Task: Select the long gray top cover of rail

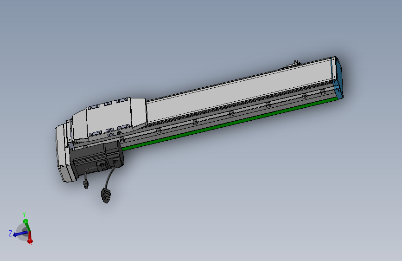Action: (238, 91)
